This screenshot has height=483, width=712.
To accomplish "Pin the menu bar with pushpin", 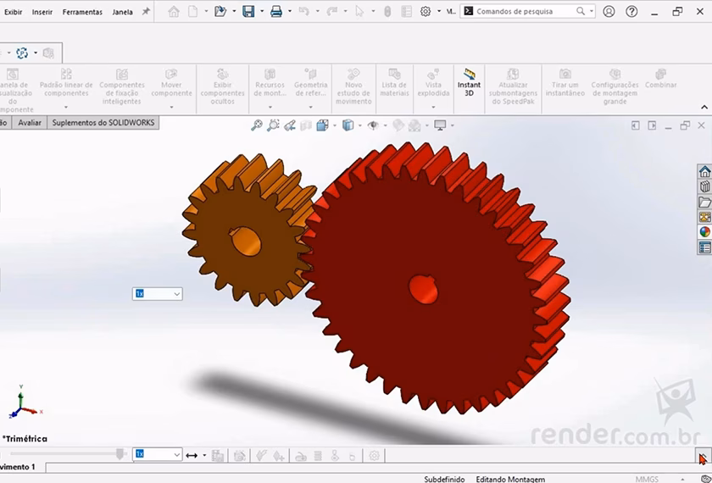I will pyautogui.click(x=146, y=12).
